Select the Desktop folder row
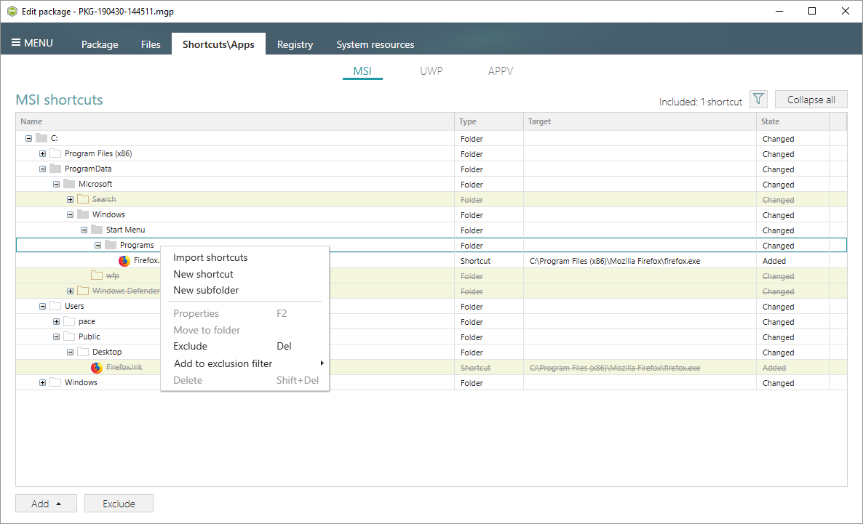 tap(431, 352)
